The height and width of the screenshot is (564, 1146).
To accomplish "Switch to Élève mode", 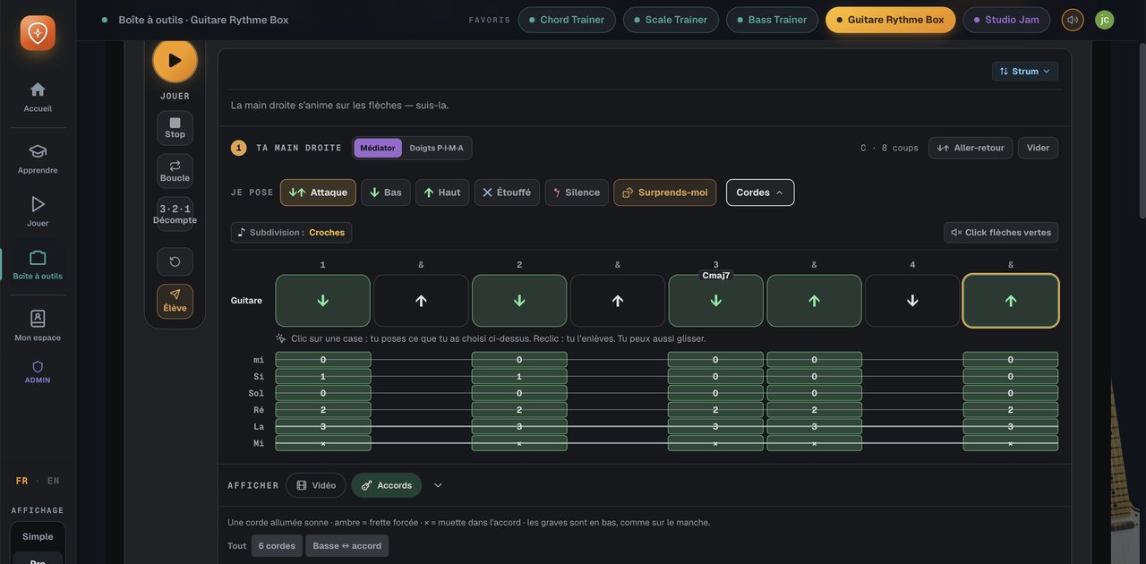I will pyautogui.click(x=175, y=301).
